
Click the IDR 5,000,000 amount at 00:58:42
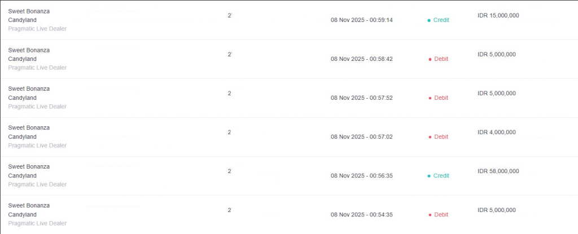(x=496, y=55)
